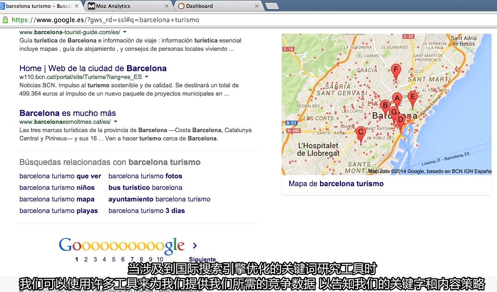
Task: Close the barcelona turismo tab
Action: 76,6
